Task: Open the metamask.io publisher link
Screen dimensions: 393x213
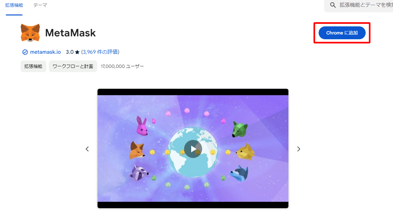Action: [x=45, y=52]
